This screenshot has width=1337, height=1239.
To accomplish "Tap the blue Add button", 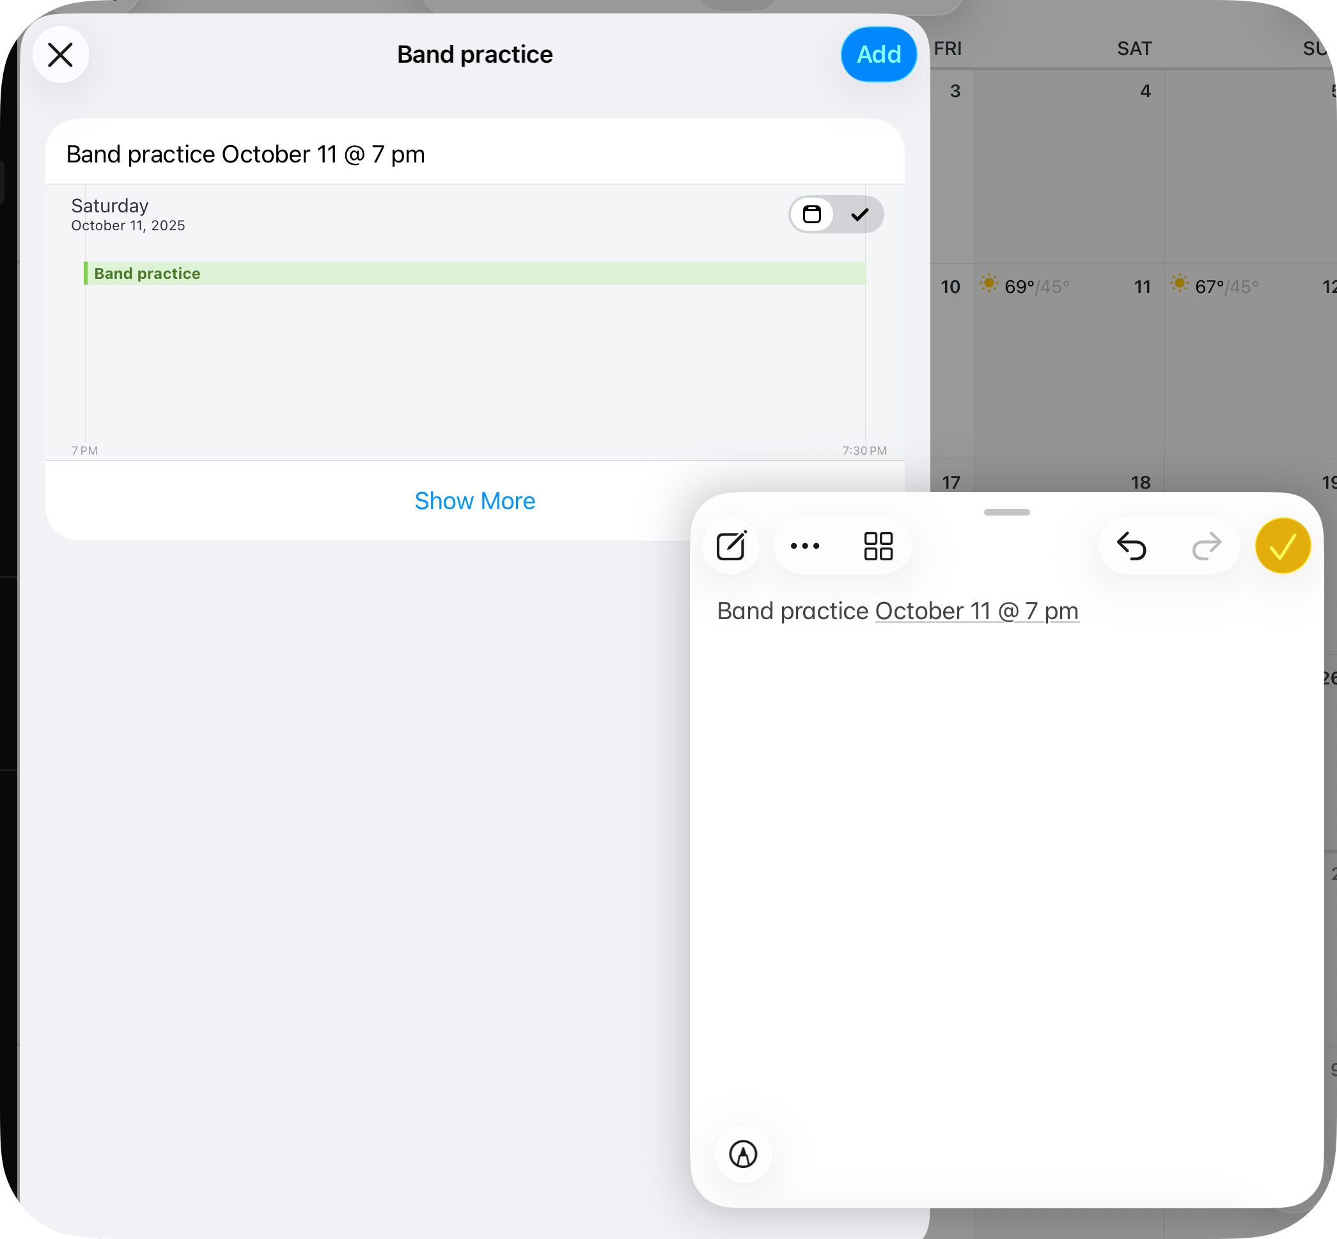I will coord(878,54).
